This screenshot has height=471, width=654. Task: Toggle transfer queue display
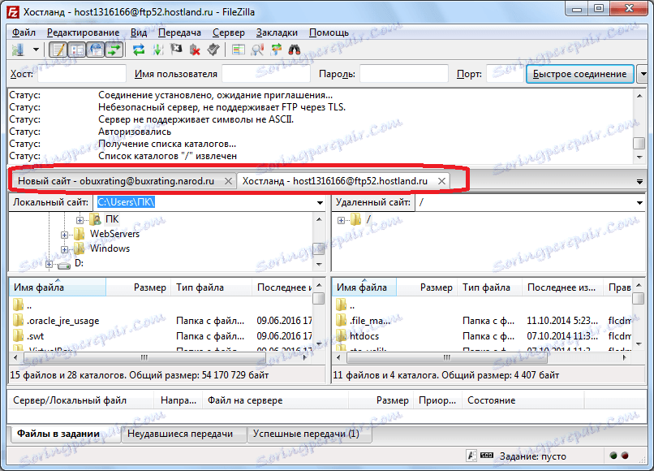click(114, 50)
